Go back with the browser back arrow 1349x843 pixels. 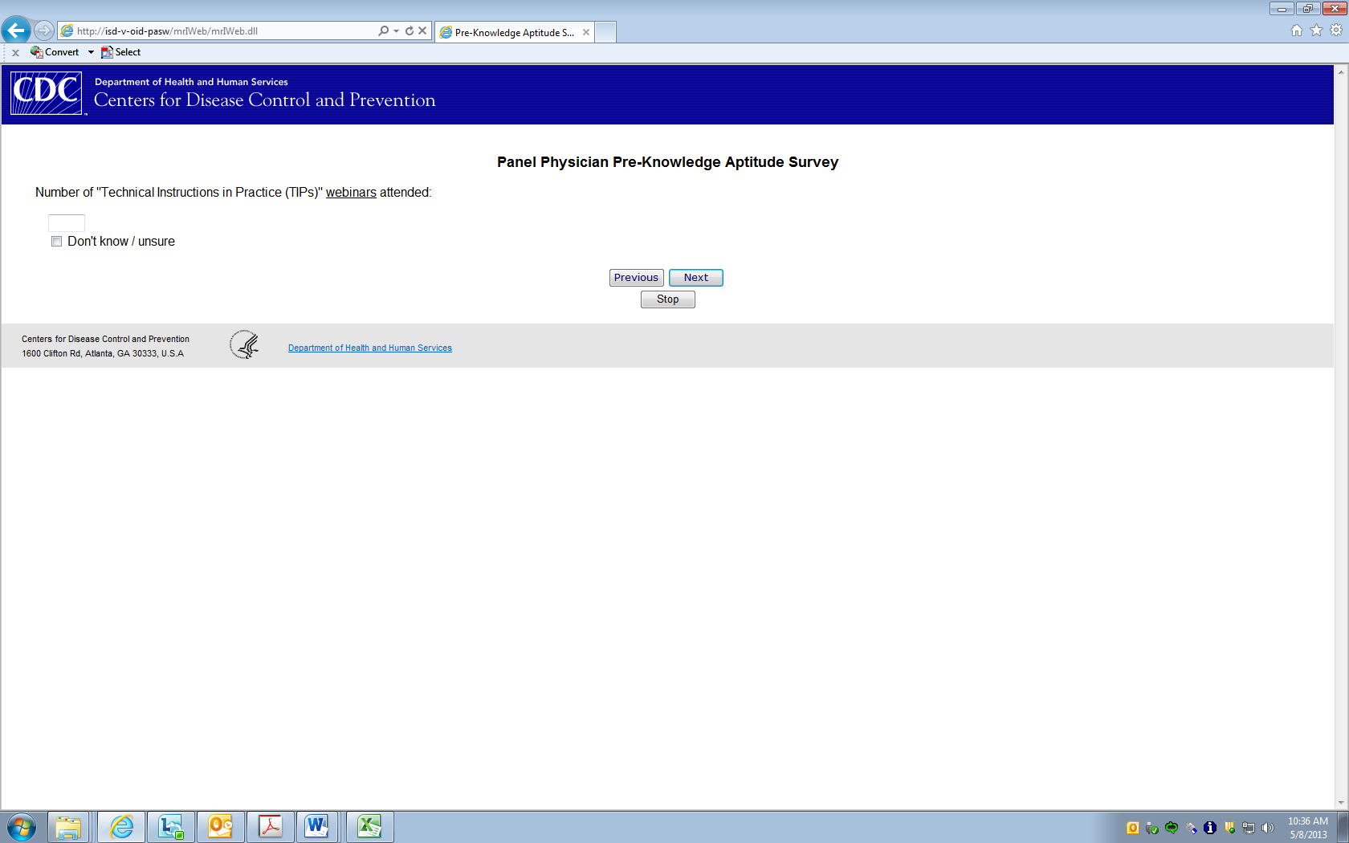(x=15, y=31)
